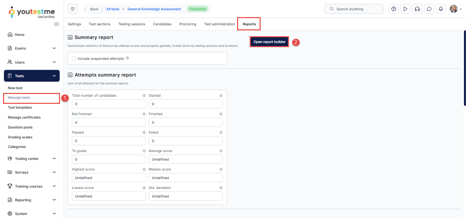Click info icon beside Include suspended attempts
Viewport: 466px width, 219px height.
(x=127, y=58)
